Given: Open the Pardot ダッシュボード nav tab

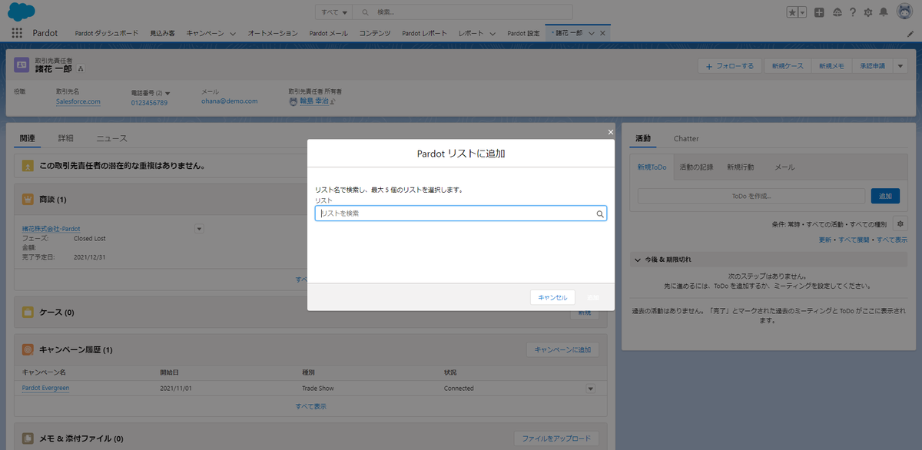Looking at the screenshot, I should [107, 33].
